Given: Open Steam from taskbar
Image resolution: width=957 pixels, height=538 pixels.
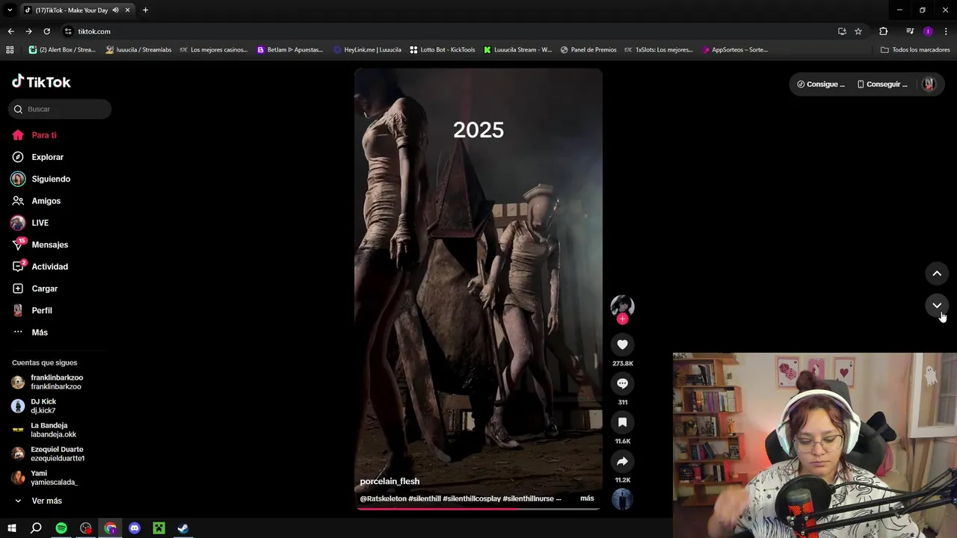Looking at the screenshot, I should [x=183, y=528].
